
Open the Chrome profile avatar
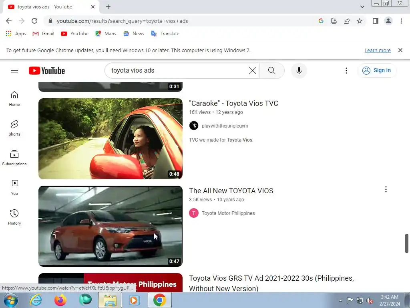[388, 21]
